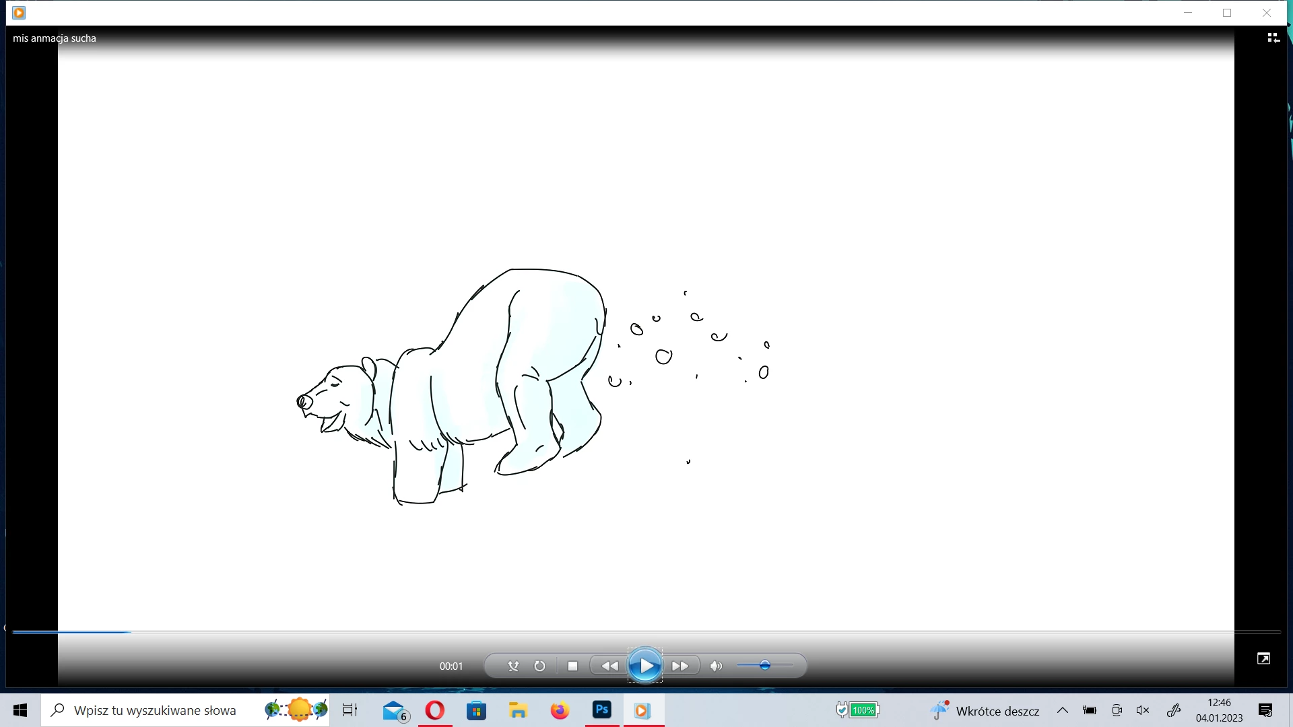Stop the video playback
The image size is (1293, 727).
tap(572, 666)
